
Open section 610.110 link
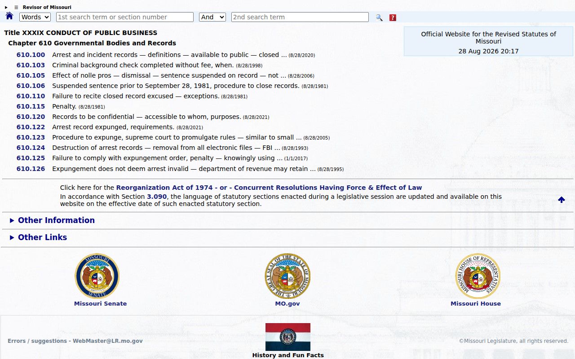[31, 96]
